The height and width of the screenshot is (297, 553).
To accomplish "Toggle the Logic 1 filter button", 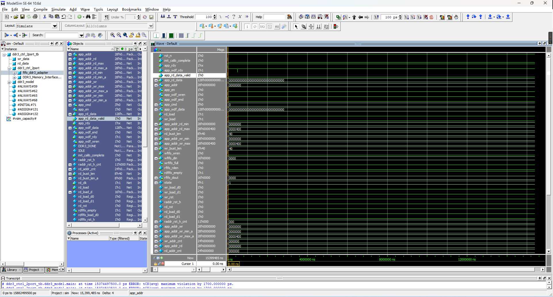I will pyautogui.click(x=247, y=27).
